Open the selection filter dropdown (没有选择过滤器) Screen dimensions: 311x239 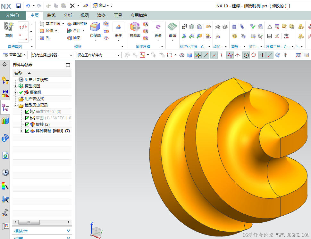point(71,55)
